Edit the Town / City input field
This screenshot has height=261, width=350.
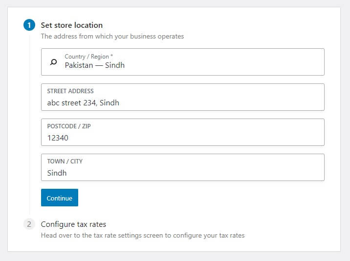183,167
